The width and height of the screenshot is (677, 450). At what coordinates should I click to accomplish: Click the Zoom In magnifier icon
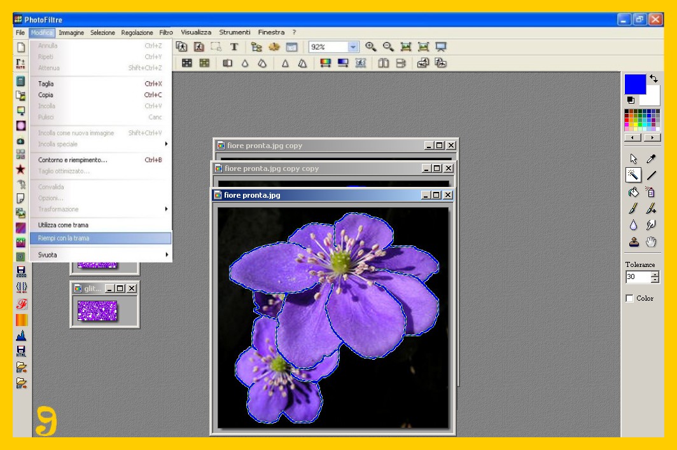click(x=370, y=46)
